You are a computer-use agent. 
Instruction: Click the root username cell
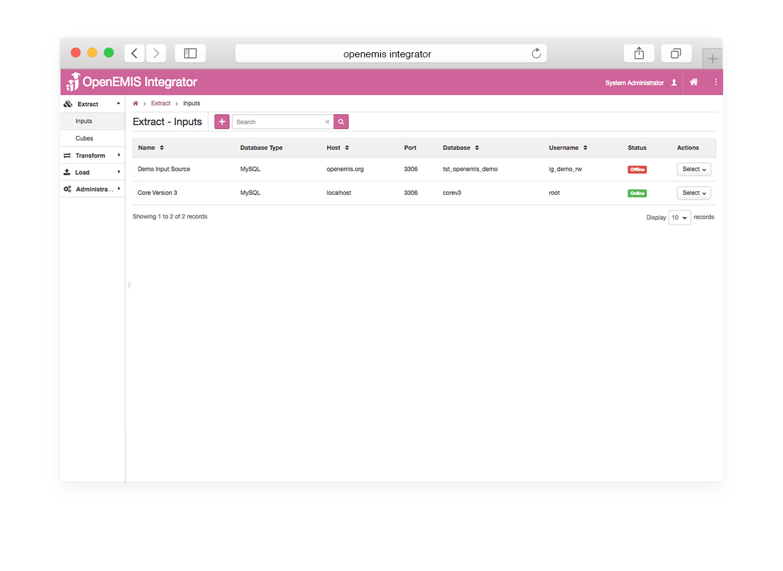(x=554, y=193)
